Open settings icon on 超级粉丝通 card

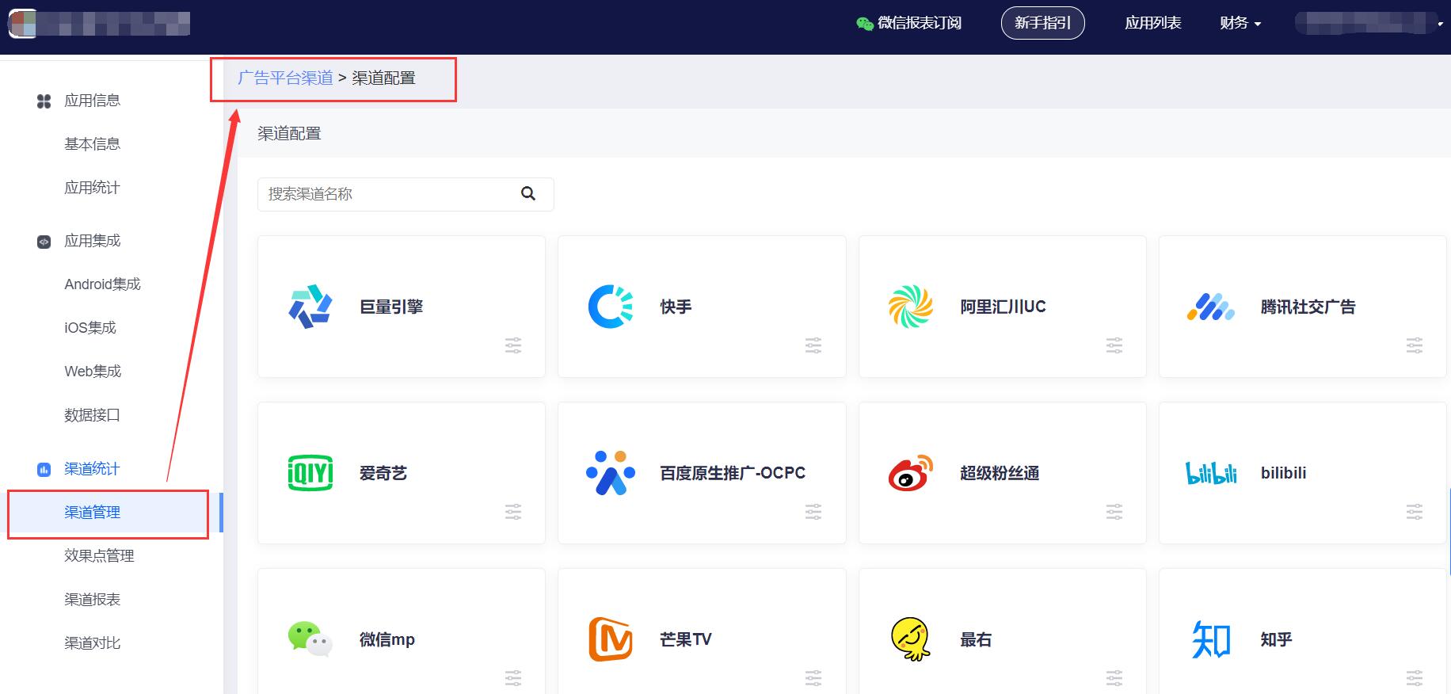pyautogui.click(x=1114, y=512)
